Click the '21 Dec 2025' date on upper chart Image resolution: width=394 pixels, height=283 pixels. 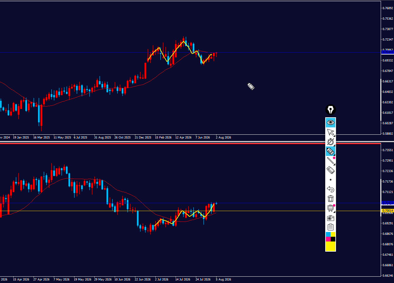pos(143,138)
